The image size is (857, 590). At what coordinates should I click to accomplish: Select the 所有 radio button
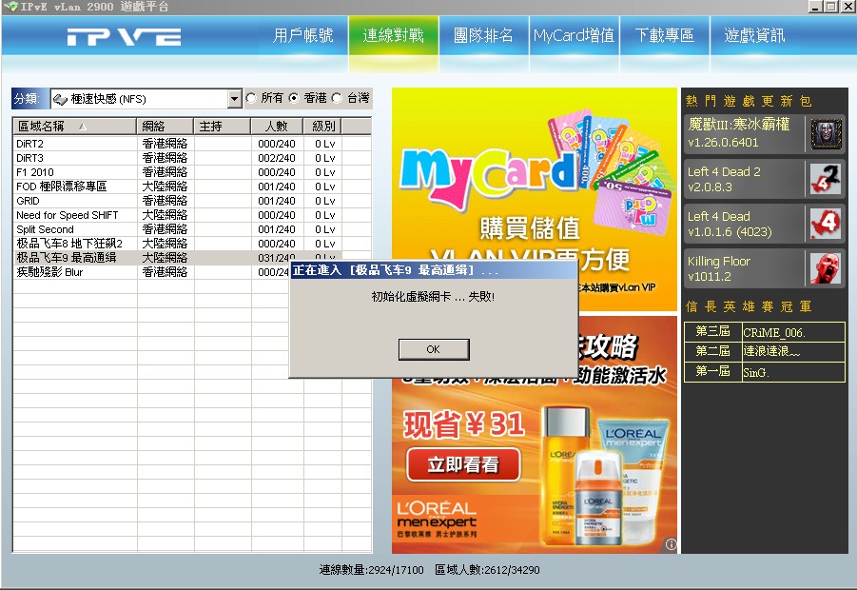click(251, 98)
